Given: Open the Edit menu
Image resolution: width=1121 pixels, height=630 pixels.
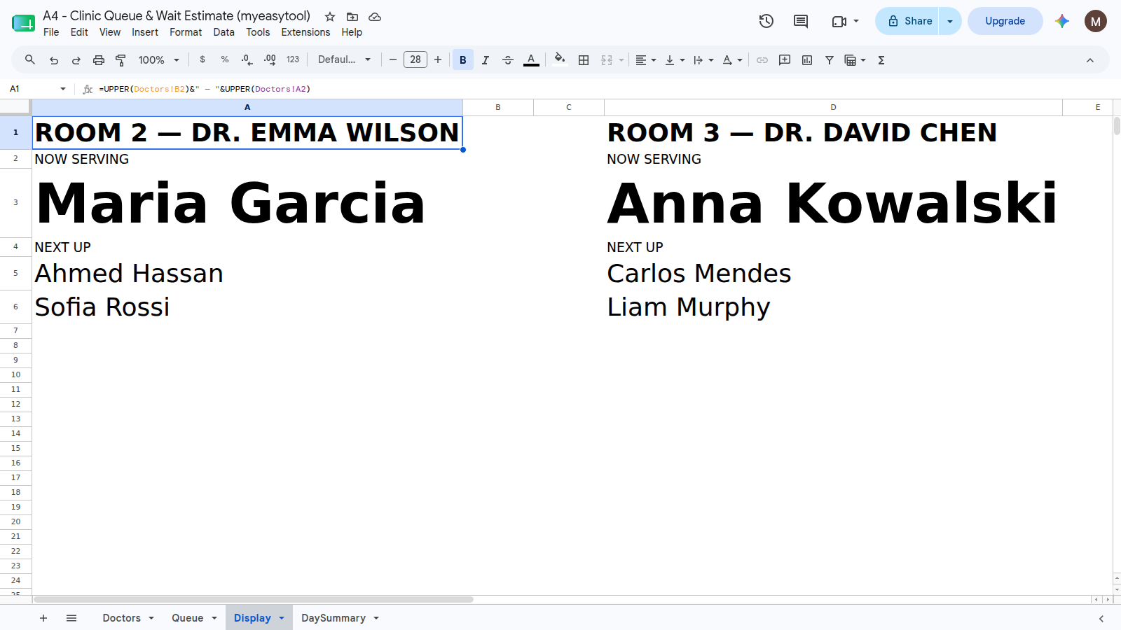Looking at the screenshot, I should click(79, 32).
